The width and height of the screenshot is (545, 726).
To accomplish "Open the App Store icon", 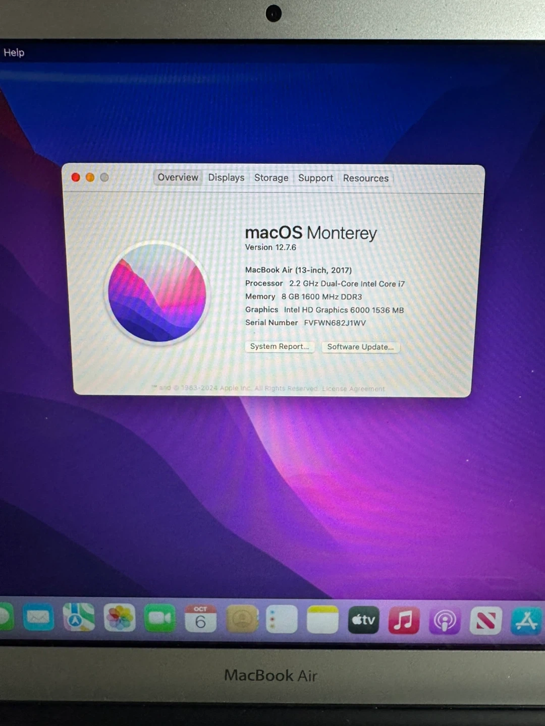I will pos(526,621).
